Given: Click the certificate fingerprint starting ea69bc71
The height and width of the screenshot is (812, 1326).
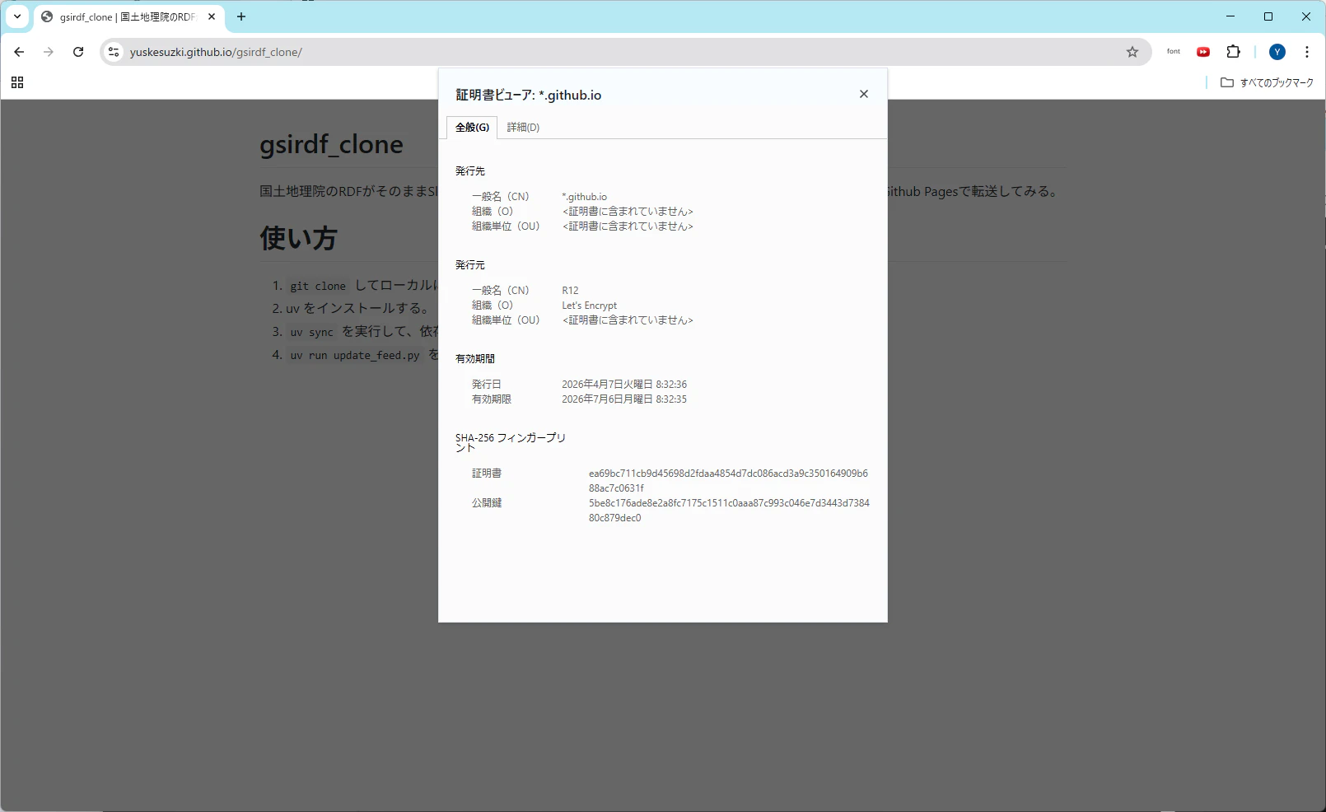Looking at the screenshot, I should [x=728, y=481].
